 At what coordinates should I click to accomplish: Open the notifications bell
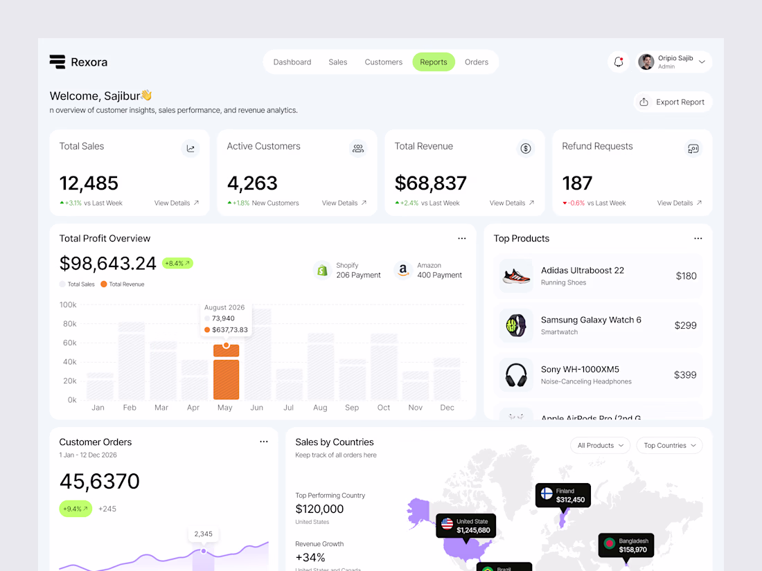pyautogui.click(x=618, y=62)
